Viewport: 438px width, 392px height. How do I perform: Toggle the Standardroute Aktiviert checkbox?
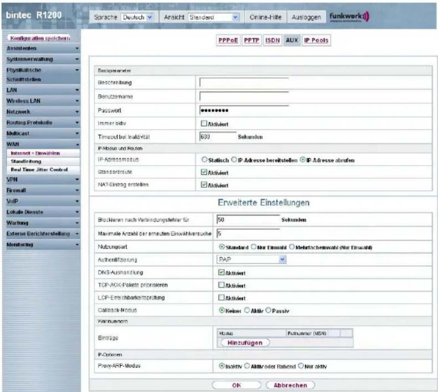[x=204, y=172]
